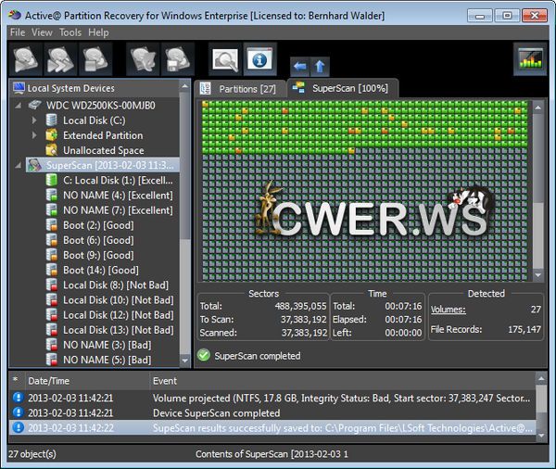Expand the Local Disk (C:) tree node
The image size is (556, 469).
coord(34,120)
